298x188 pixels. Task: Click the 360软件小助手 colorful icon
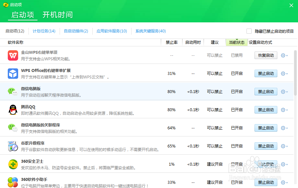pyautogui.click(x=13, y=182)
